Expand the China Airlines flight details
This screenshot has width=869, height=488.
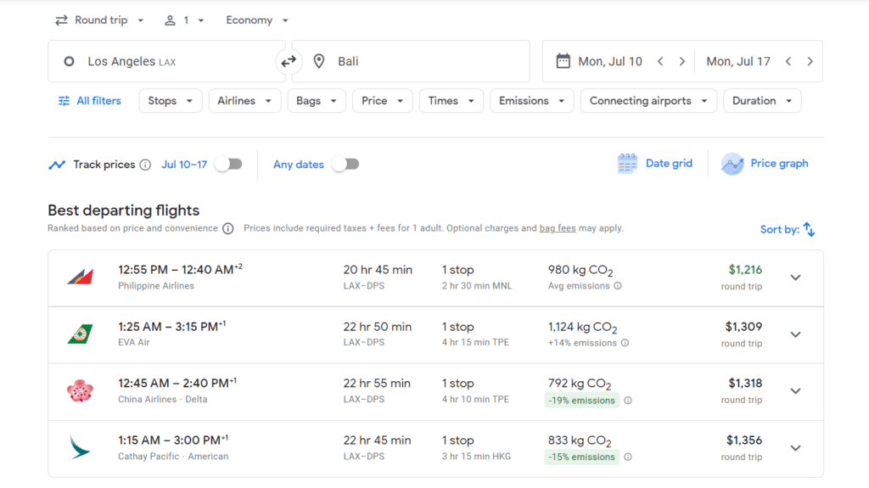pos(795,391)
